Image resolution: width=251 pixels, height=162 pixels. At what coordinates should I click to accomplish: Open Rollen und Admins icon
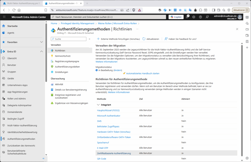coord(4,98)
